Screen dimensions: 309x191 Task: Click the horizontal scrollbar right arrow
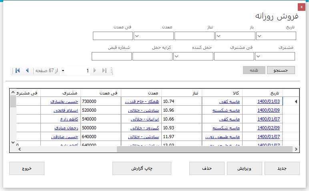(296, 149)
